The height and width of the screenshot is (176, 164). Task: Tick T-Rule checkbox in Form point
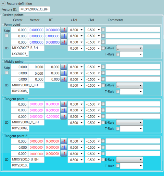(118, 55)
